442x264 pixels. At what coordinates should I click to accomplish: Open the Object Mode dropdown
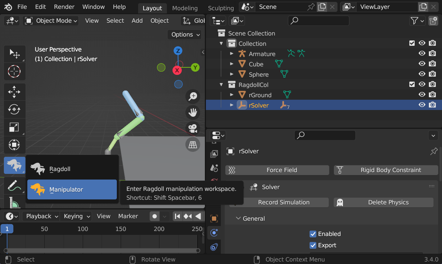[51, 21]
